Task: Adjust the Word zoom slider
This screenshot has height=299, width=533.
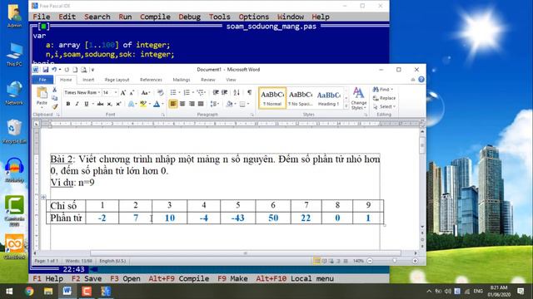Action: coord(394,261)
